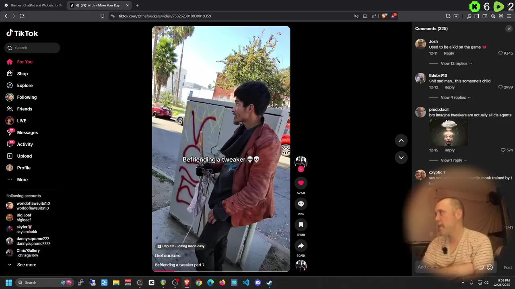Open Chris'Gallery followed account
The width and height of the screenshot is (515, 289).
tap(27, 253)
